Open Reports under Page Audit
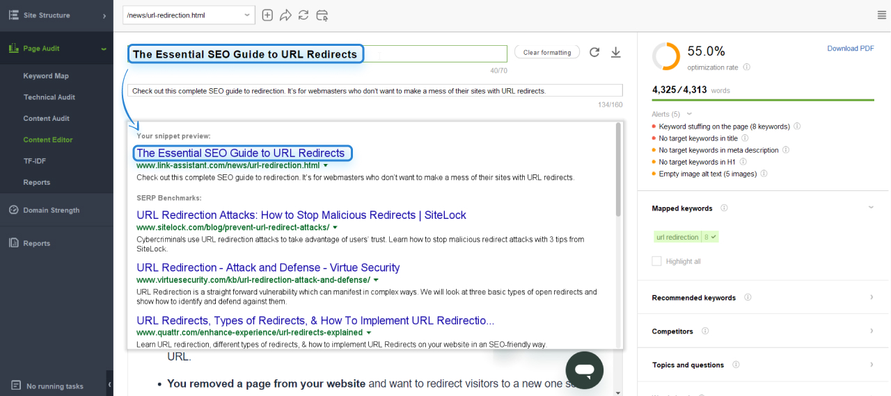This screenshot has width=891, height=396. coord(37,182)
